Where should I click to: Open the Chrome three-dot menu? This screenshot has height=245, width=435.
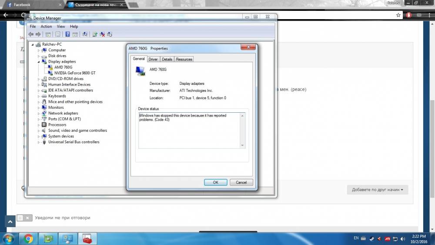point(429,15)
